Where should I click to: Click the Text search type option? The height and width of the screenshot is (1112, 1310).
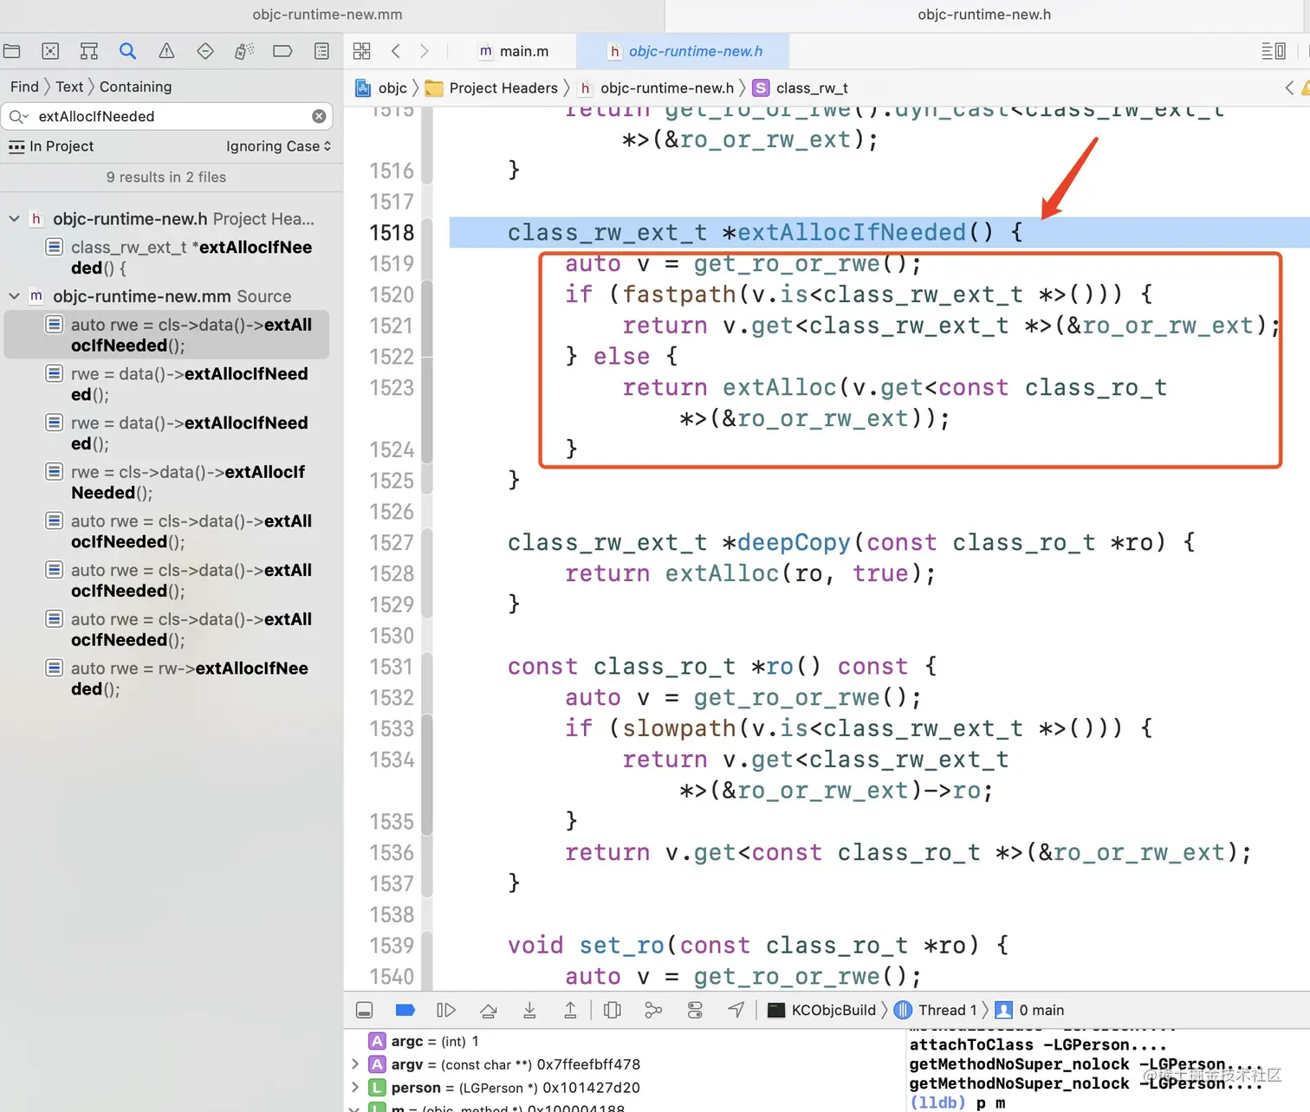click(x=69, y=87)
